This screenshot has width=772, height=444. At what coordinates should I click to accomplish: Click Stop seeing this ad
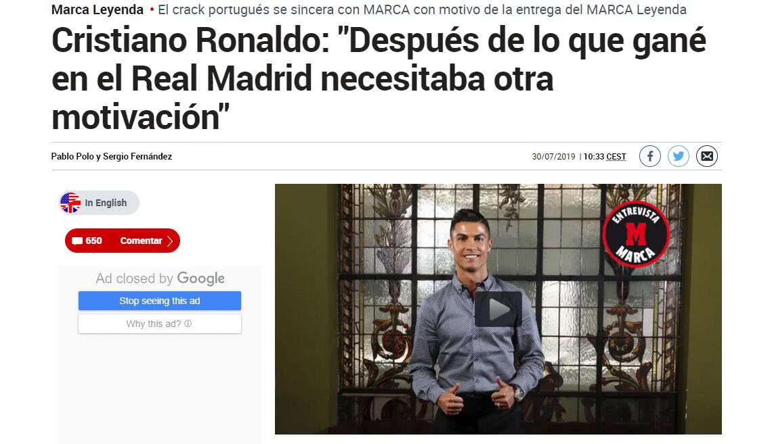point(160,301)
